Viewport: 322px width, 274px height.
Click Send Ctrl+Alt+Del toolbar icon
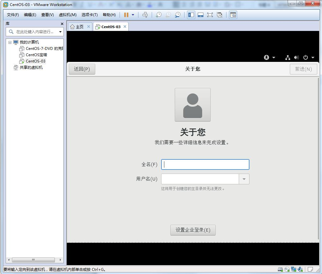coord(145,15)
